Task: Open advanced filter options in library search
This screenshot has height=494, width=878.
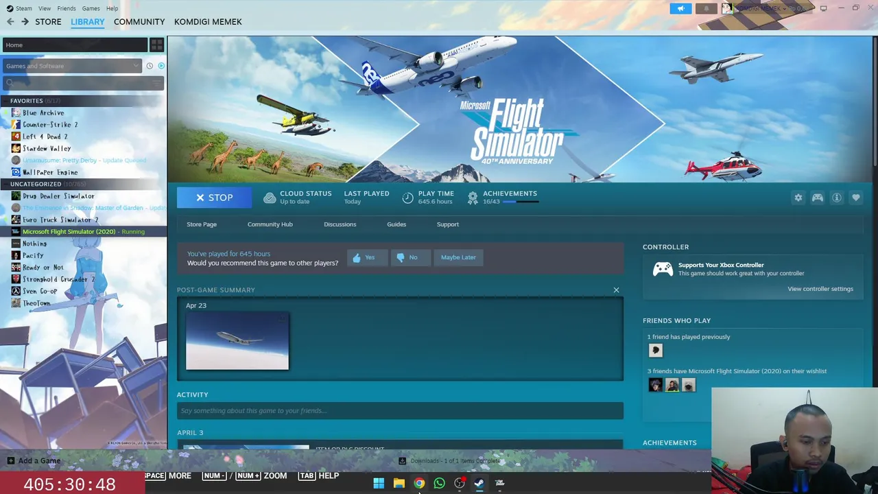Action: (157, 83)
